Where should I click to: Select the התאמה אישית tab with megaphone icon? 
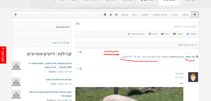coord(136,34)
